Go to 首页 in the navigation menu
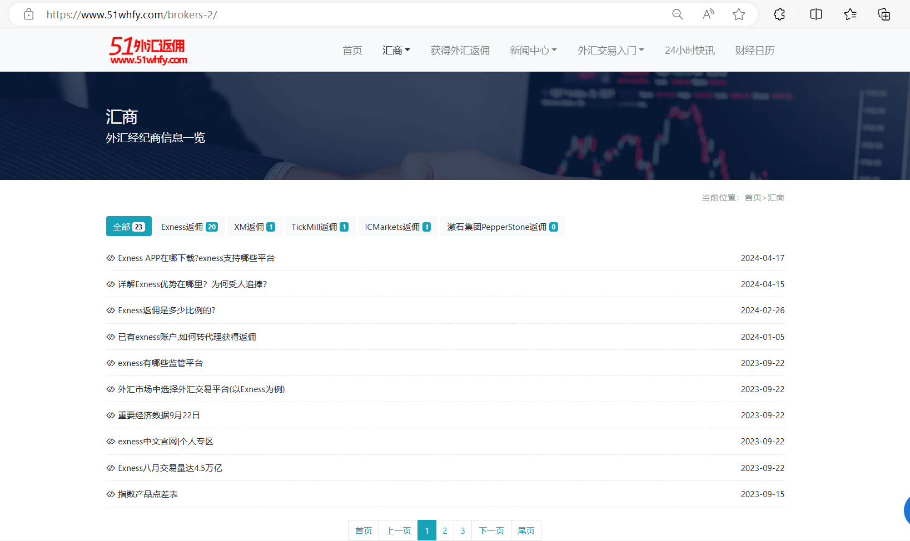This screenshot has height=541, width=910. coord(352,51)
